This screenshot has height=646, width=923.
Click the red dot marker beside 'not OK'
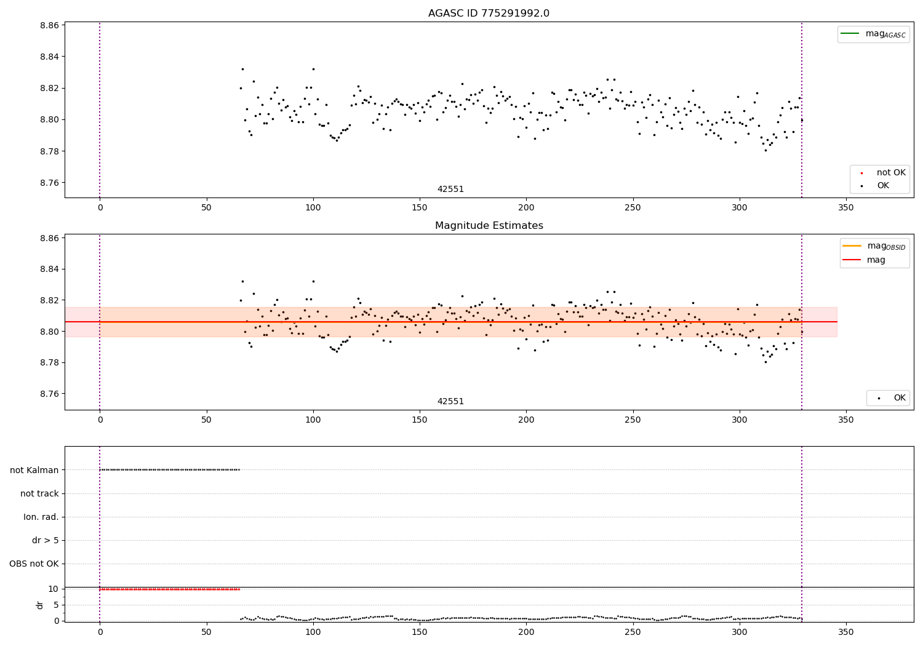[861, 173]
